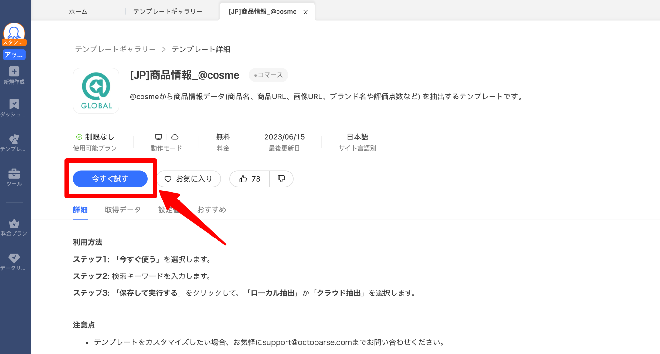Switch to the おすすめ tab
660x354 pixels.
[212, 210]
